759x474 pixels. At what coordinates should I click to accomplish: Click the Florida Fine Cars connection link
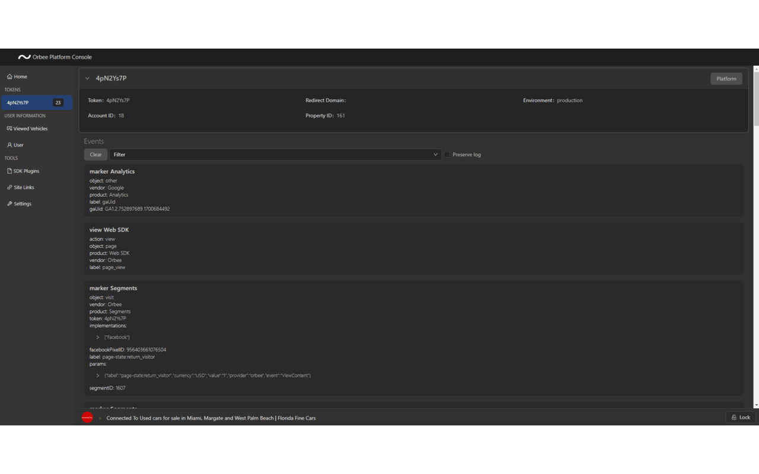tap(211, 418)
